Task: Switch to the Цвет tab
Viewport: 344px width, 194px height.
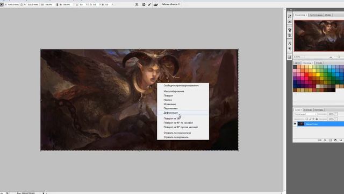Action: pyautogui.click(x=297, y=63)
